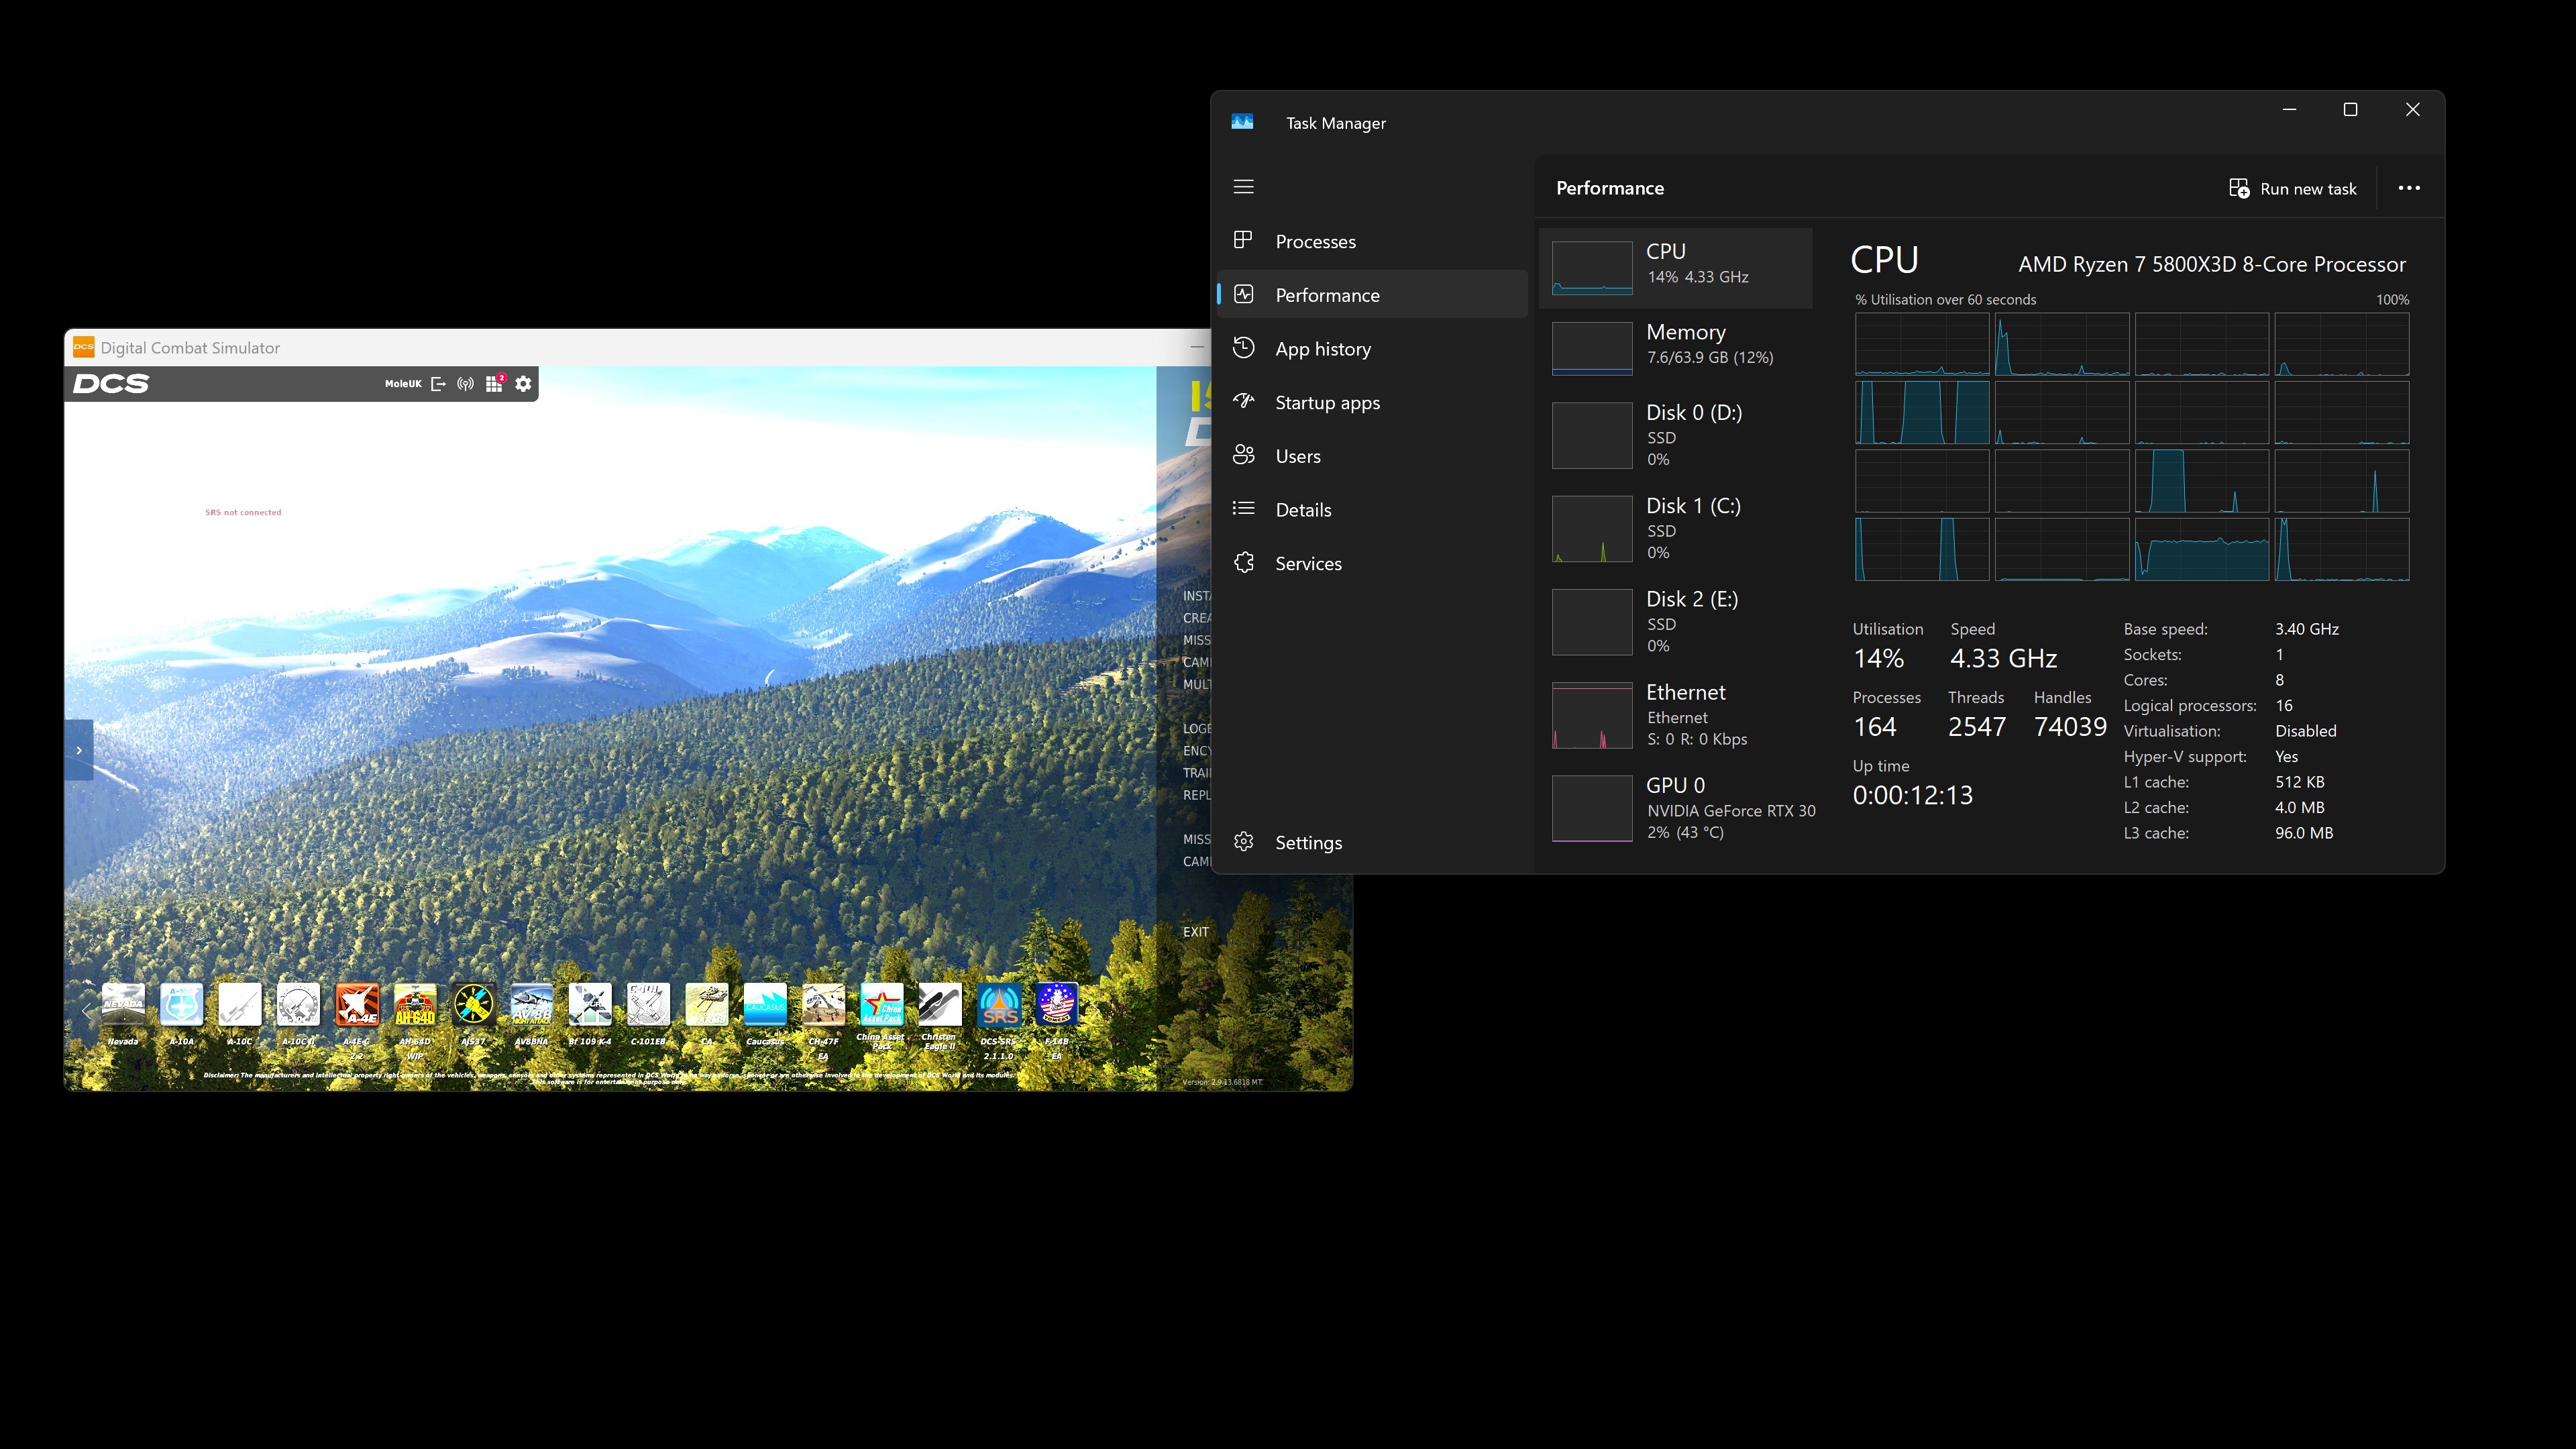The height and width of the screenshot is (1449, 2576).
Task: Select the CH-47F module icon
Action: 823,1004
